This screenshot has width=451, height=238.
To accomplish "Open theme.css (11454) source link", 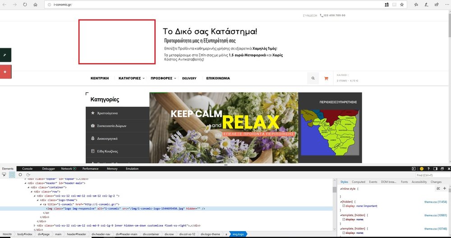I will pyautogui.click(x=436, y=202).
